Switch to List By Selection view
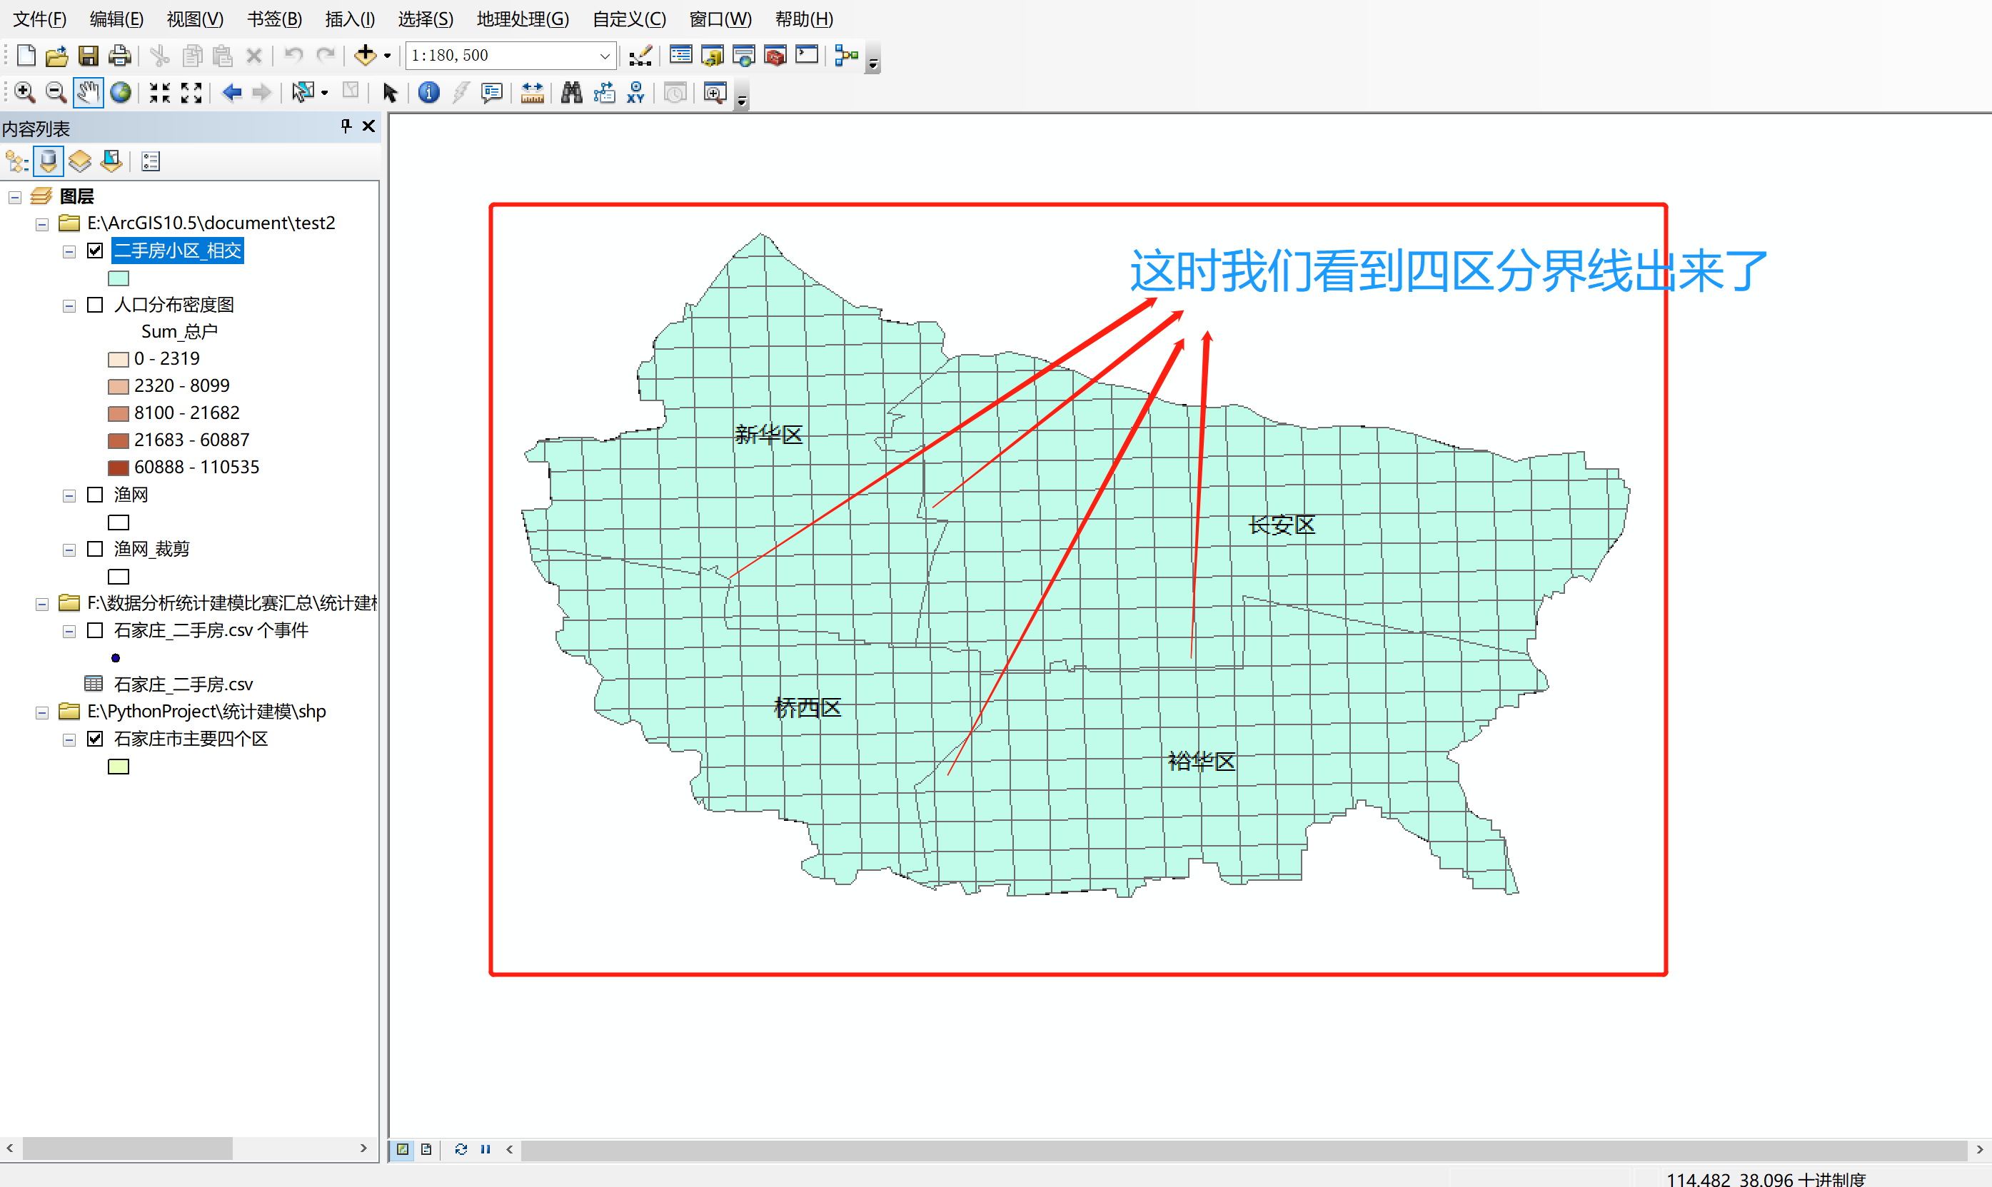The image size is (1992, 1187). pyautogui.click(x=112, y=161)
